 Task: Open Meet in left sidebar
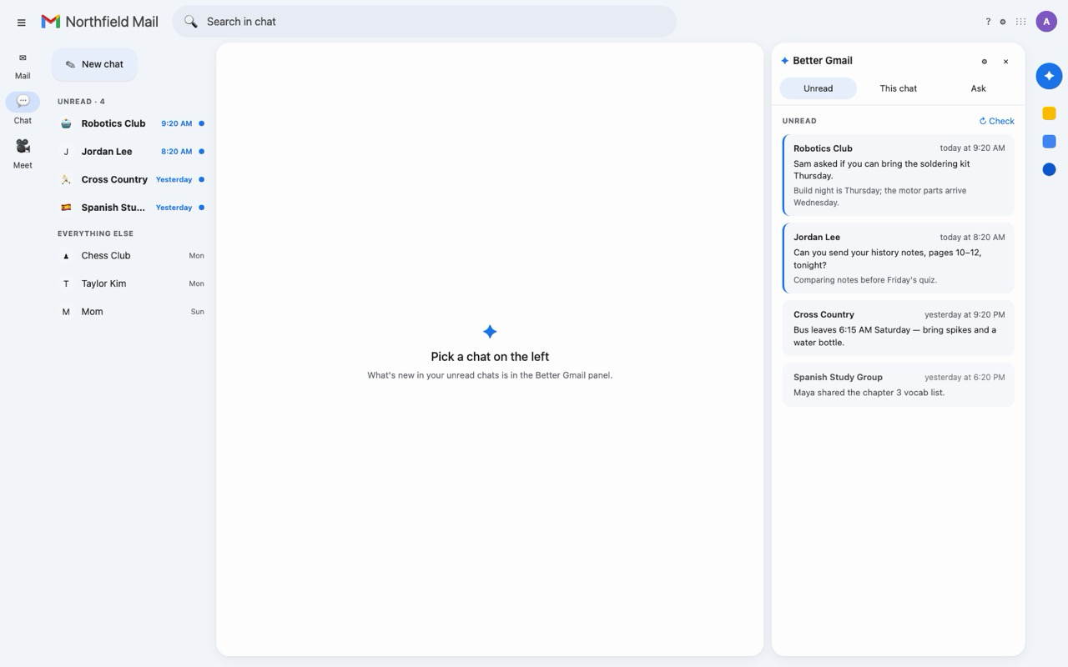pos(23,153)
